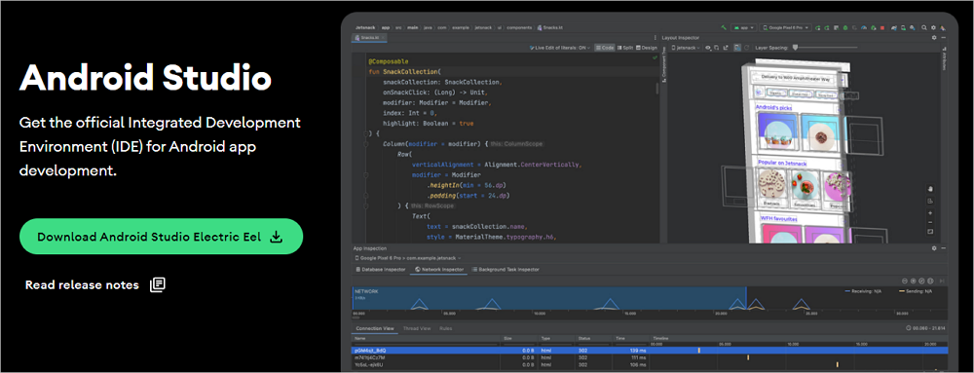Click the Sync Project with Gradle elephant icon
Screen dimensions: 974x373
[x=894, y=28]
